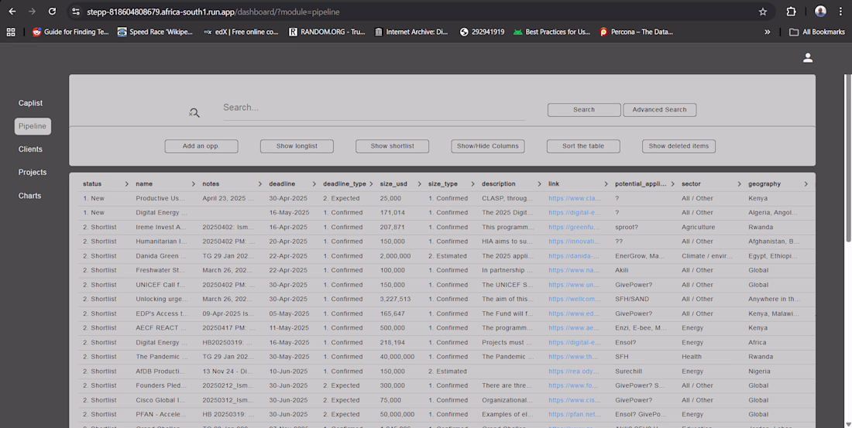Switch to the Charts module
This screenshot has height=428, width=852.
[x=30, y=196]
